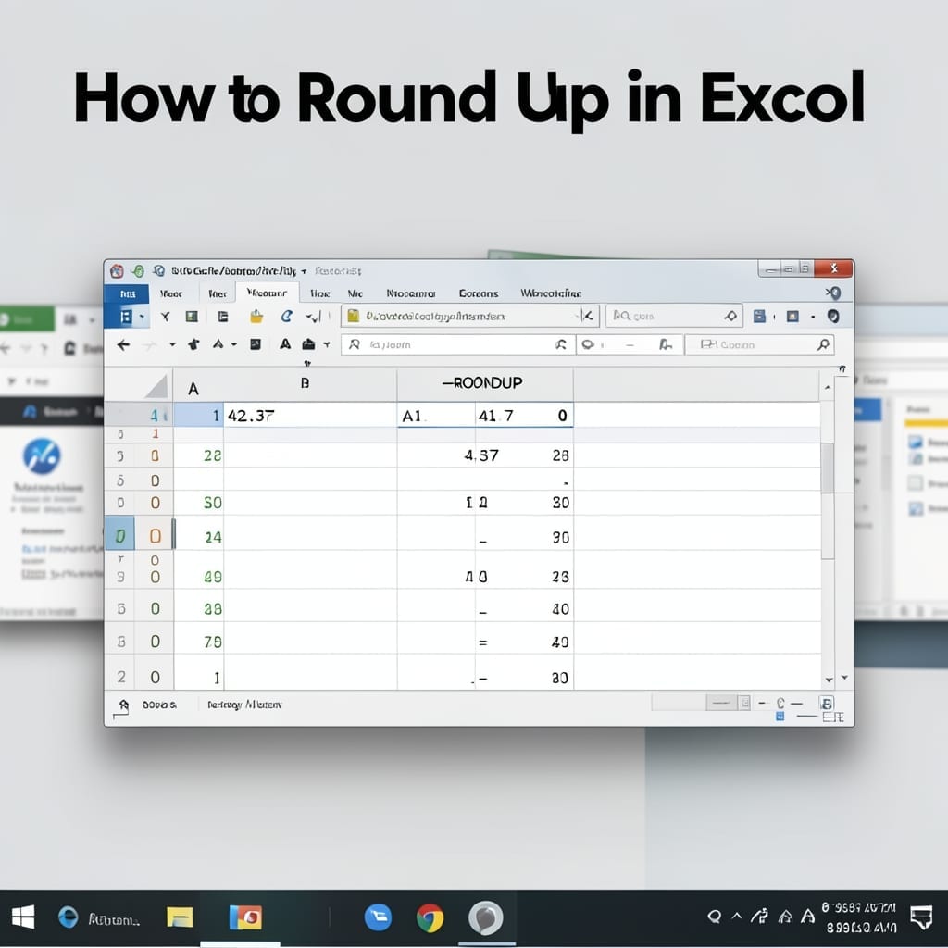The height and width of the screenshot is (948, 948).
Task: Click the magnifier icon in the right field
Action: point(823,344)
